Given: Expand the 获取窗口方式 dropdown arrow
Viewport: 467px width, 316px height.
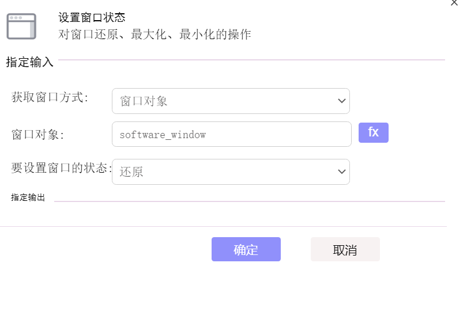Looking at the screenshot, I should [x=342, y=101].
